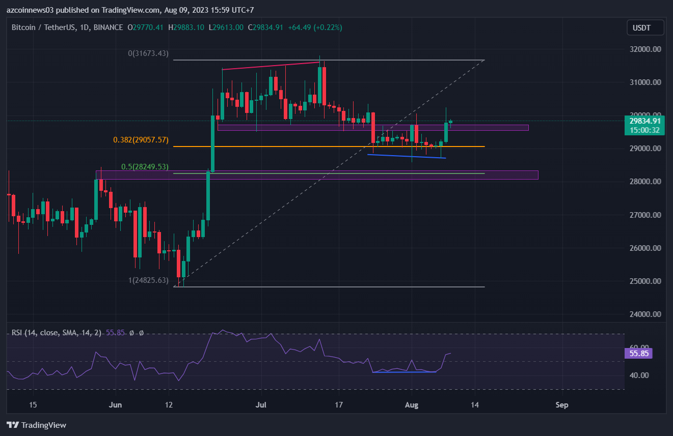Click the 32000.00 price axis label
Viewport: 673px width, 436px height.
(x=645, y=49)
